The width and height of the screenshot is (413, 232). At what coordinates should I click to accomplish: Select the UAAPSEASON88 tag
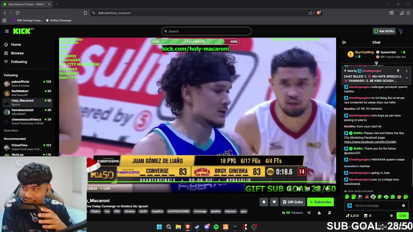click(178, 211)
